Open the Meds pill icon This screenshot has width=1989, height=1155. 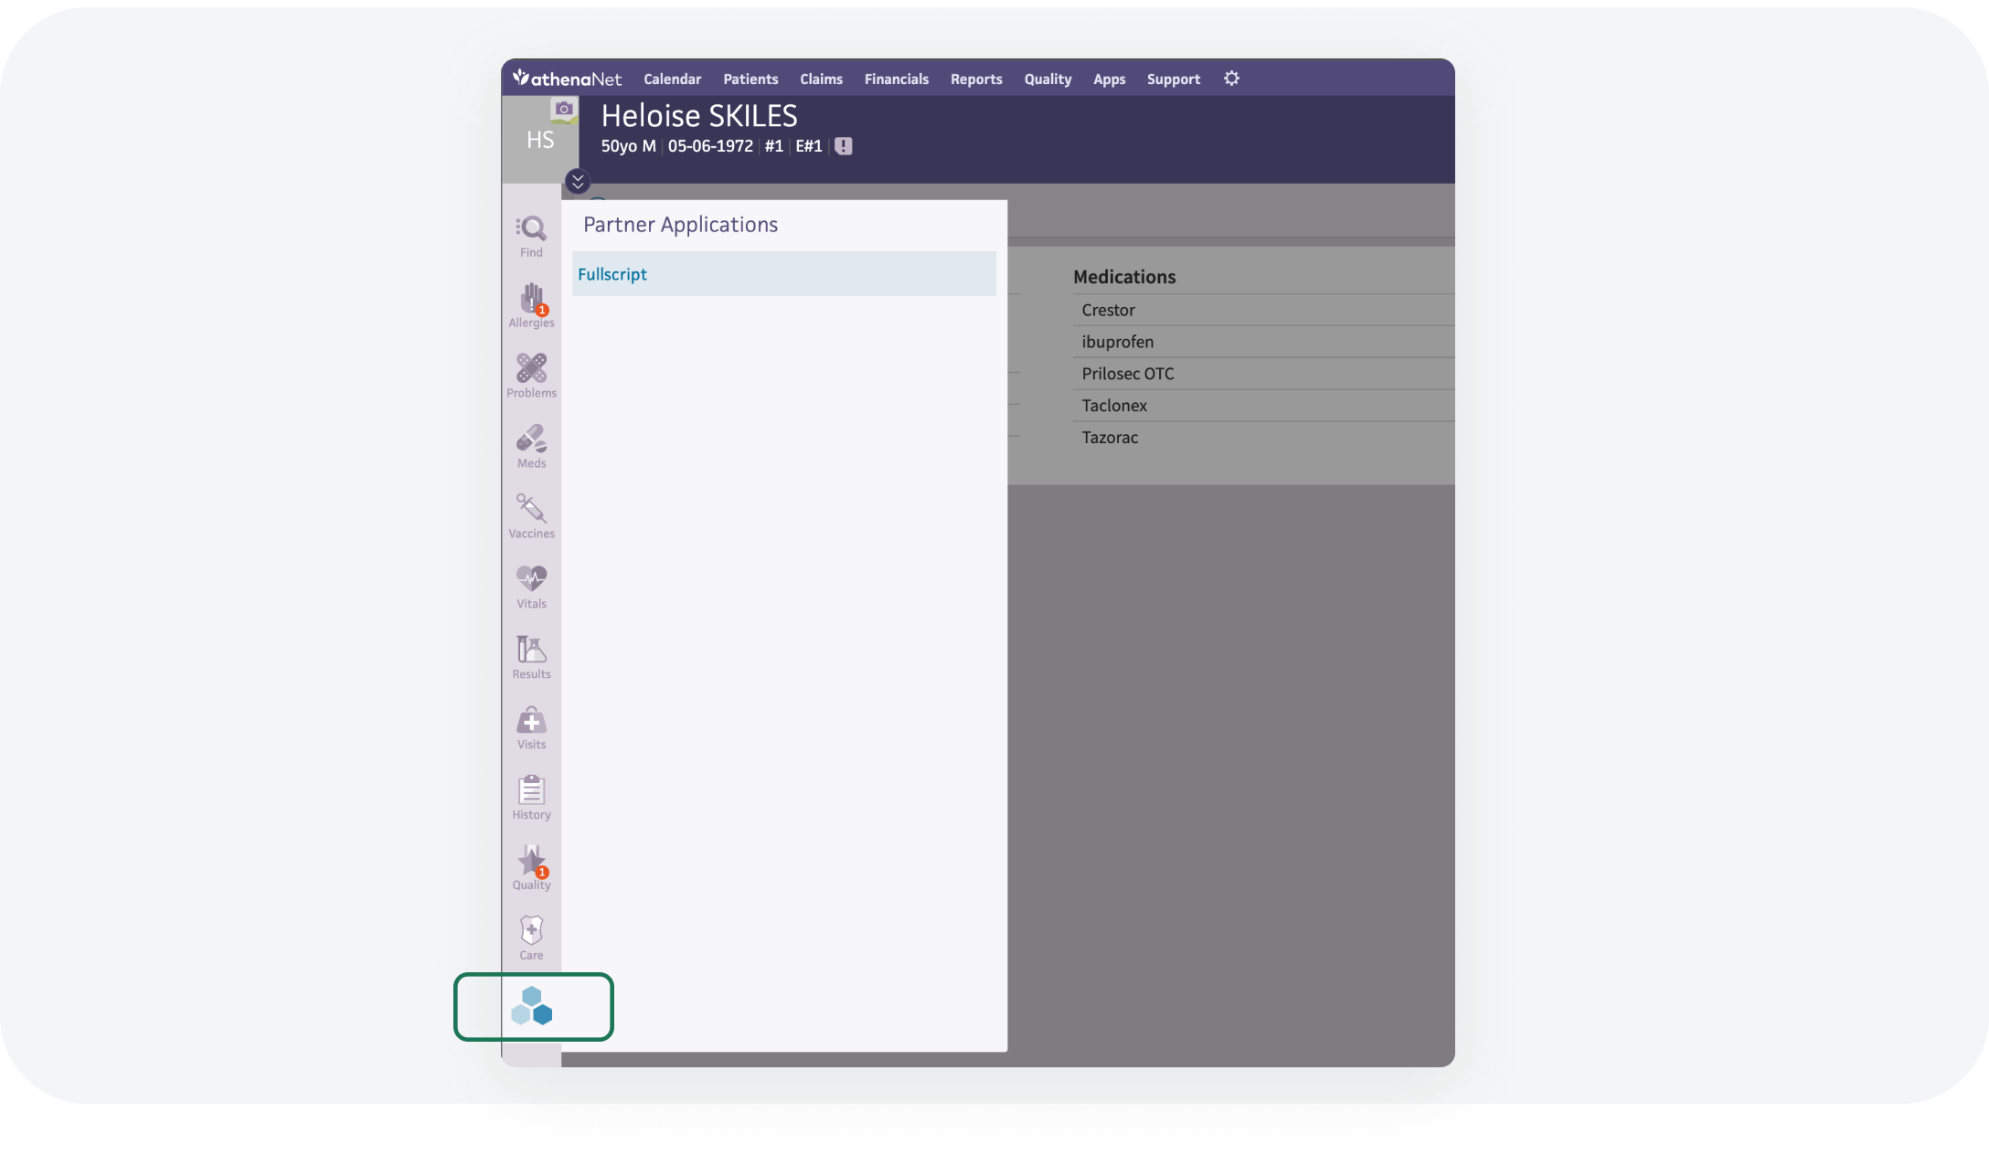pyautogui.click(x=530, y=444)
